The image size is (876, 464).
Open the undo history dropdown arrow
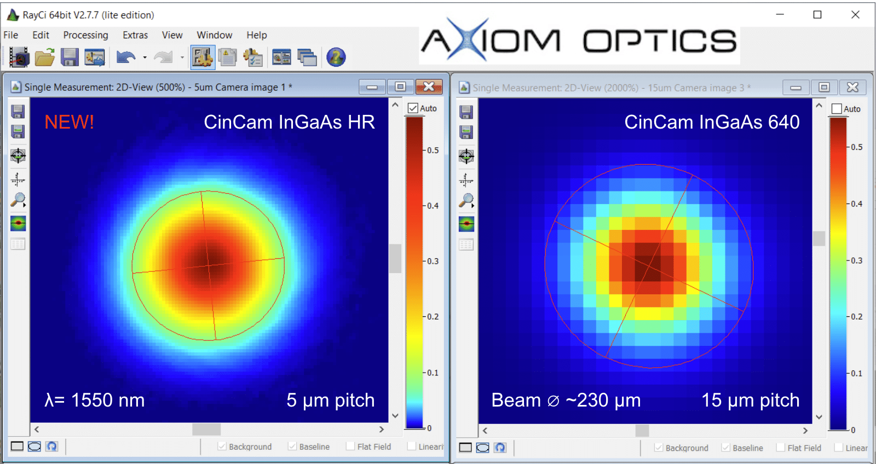click(145, 57)
